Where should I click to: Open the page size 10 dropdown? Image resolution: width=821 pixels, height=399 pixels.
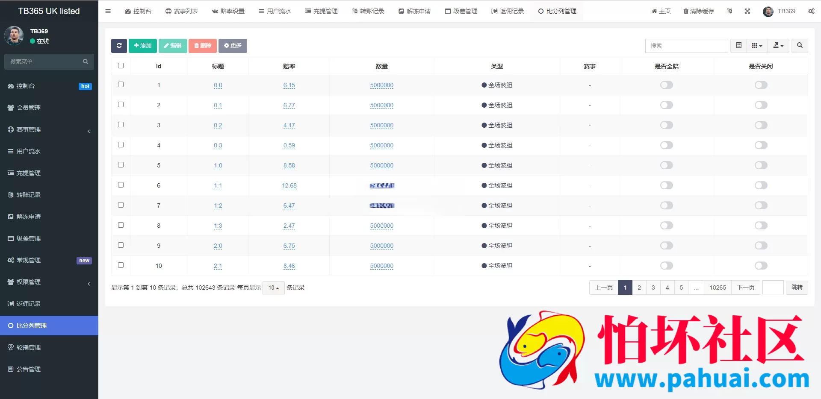click(x=274, y=288)
